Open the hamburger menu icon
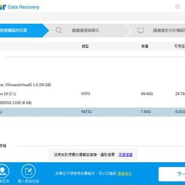The image size is (185, 185). 178,7
